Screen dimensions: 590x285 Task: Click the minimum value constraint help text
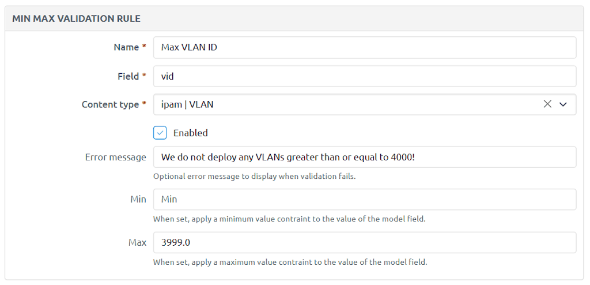click(x=289, y=219)
